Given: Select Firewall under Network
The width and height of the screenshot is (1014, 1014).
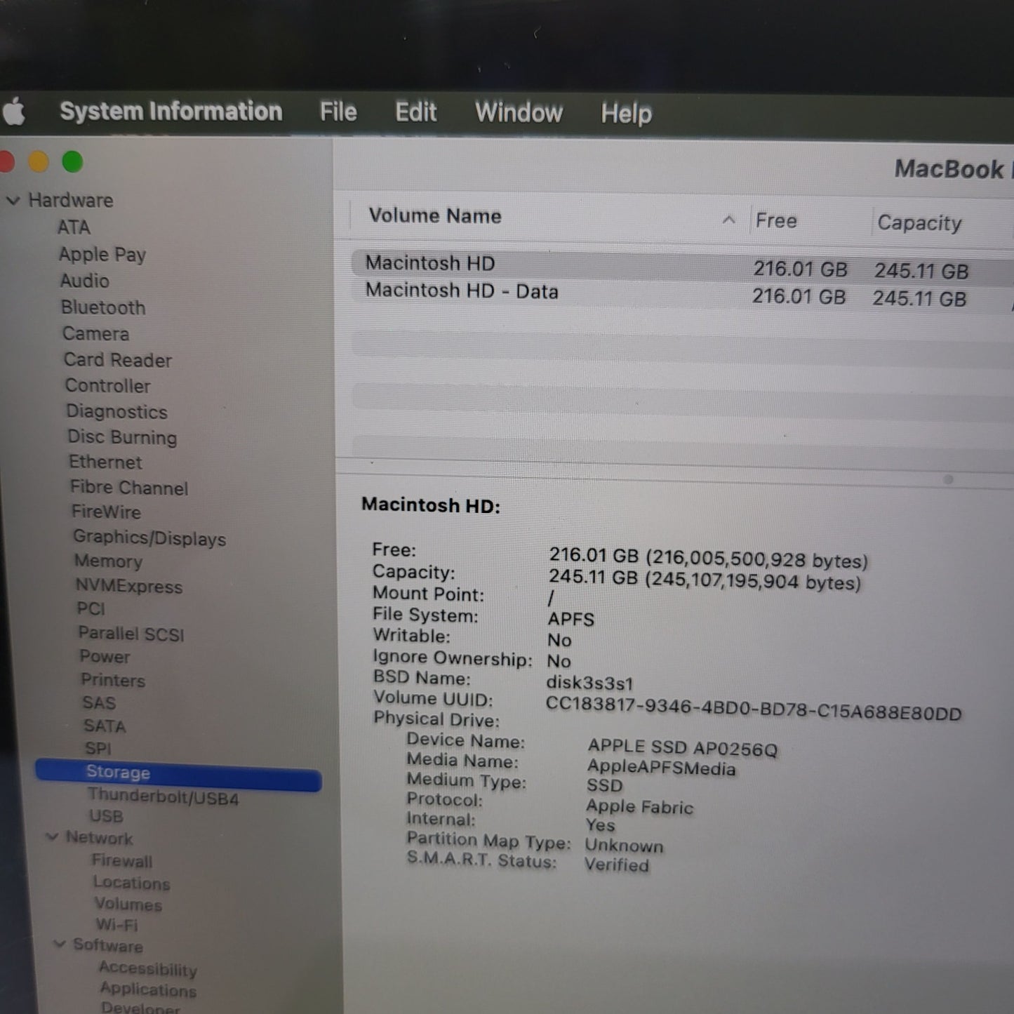Looking at the screenshot, I should (122, 860).
